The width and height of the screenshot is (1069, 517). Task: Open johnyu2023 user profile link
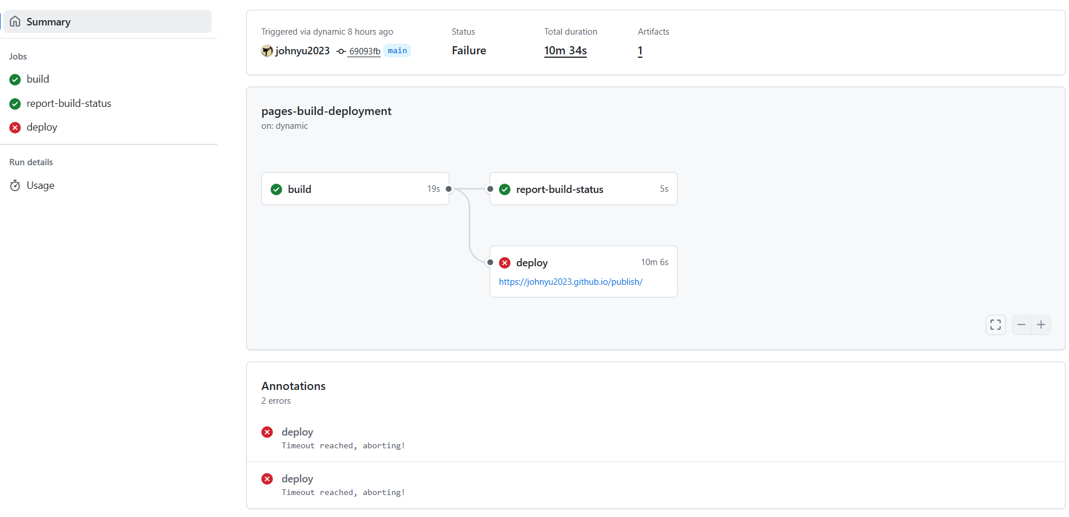click(302, 51)
